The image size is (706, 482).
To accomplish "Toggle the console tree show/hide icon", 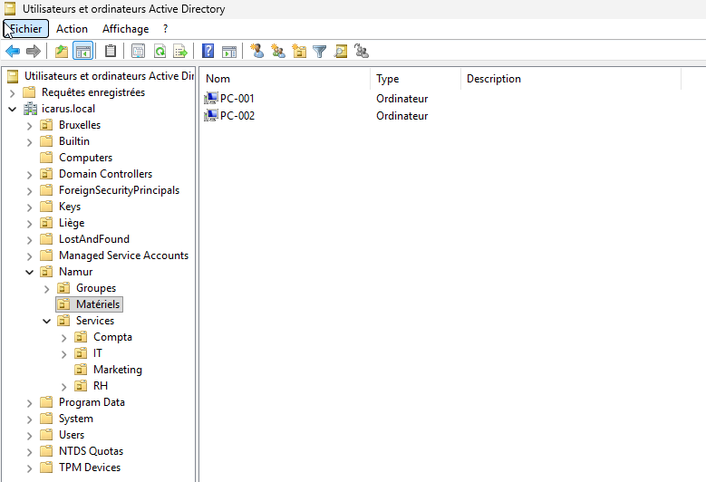I will point(82,52).
